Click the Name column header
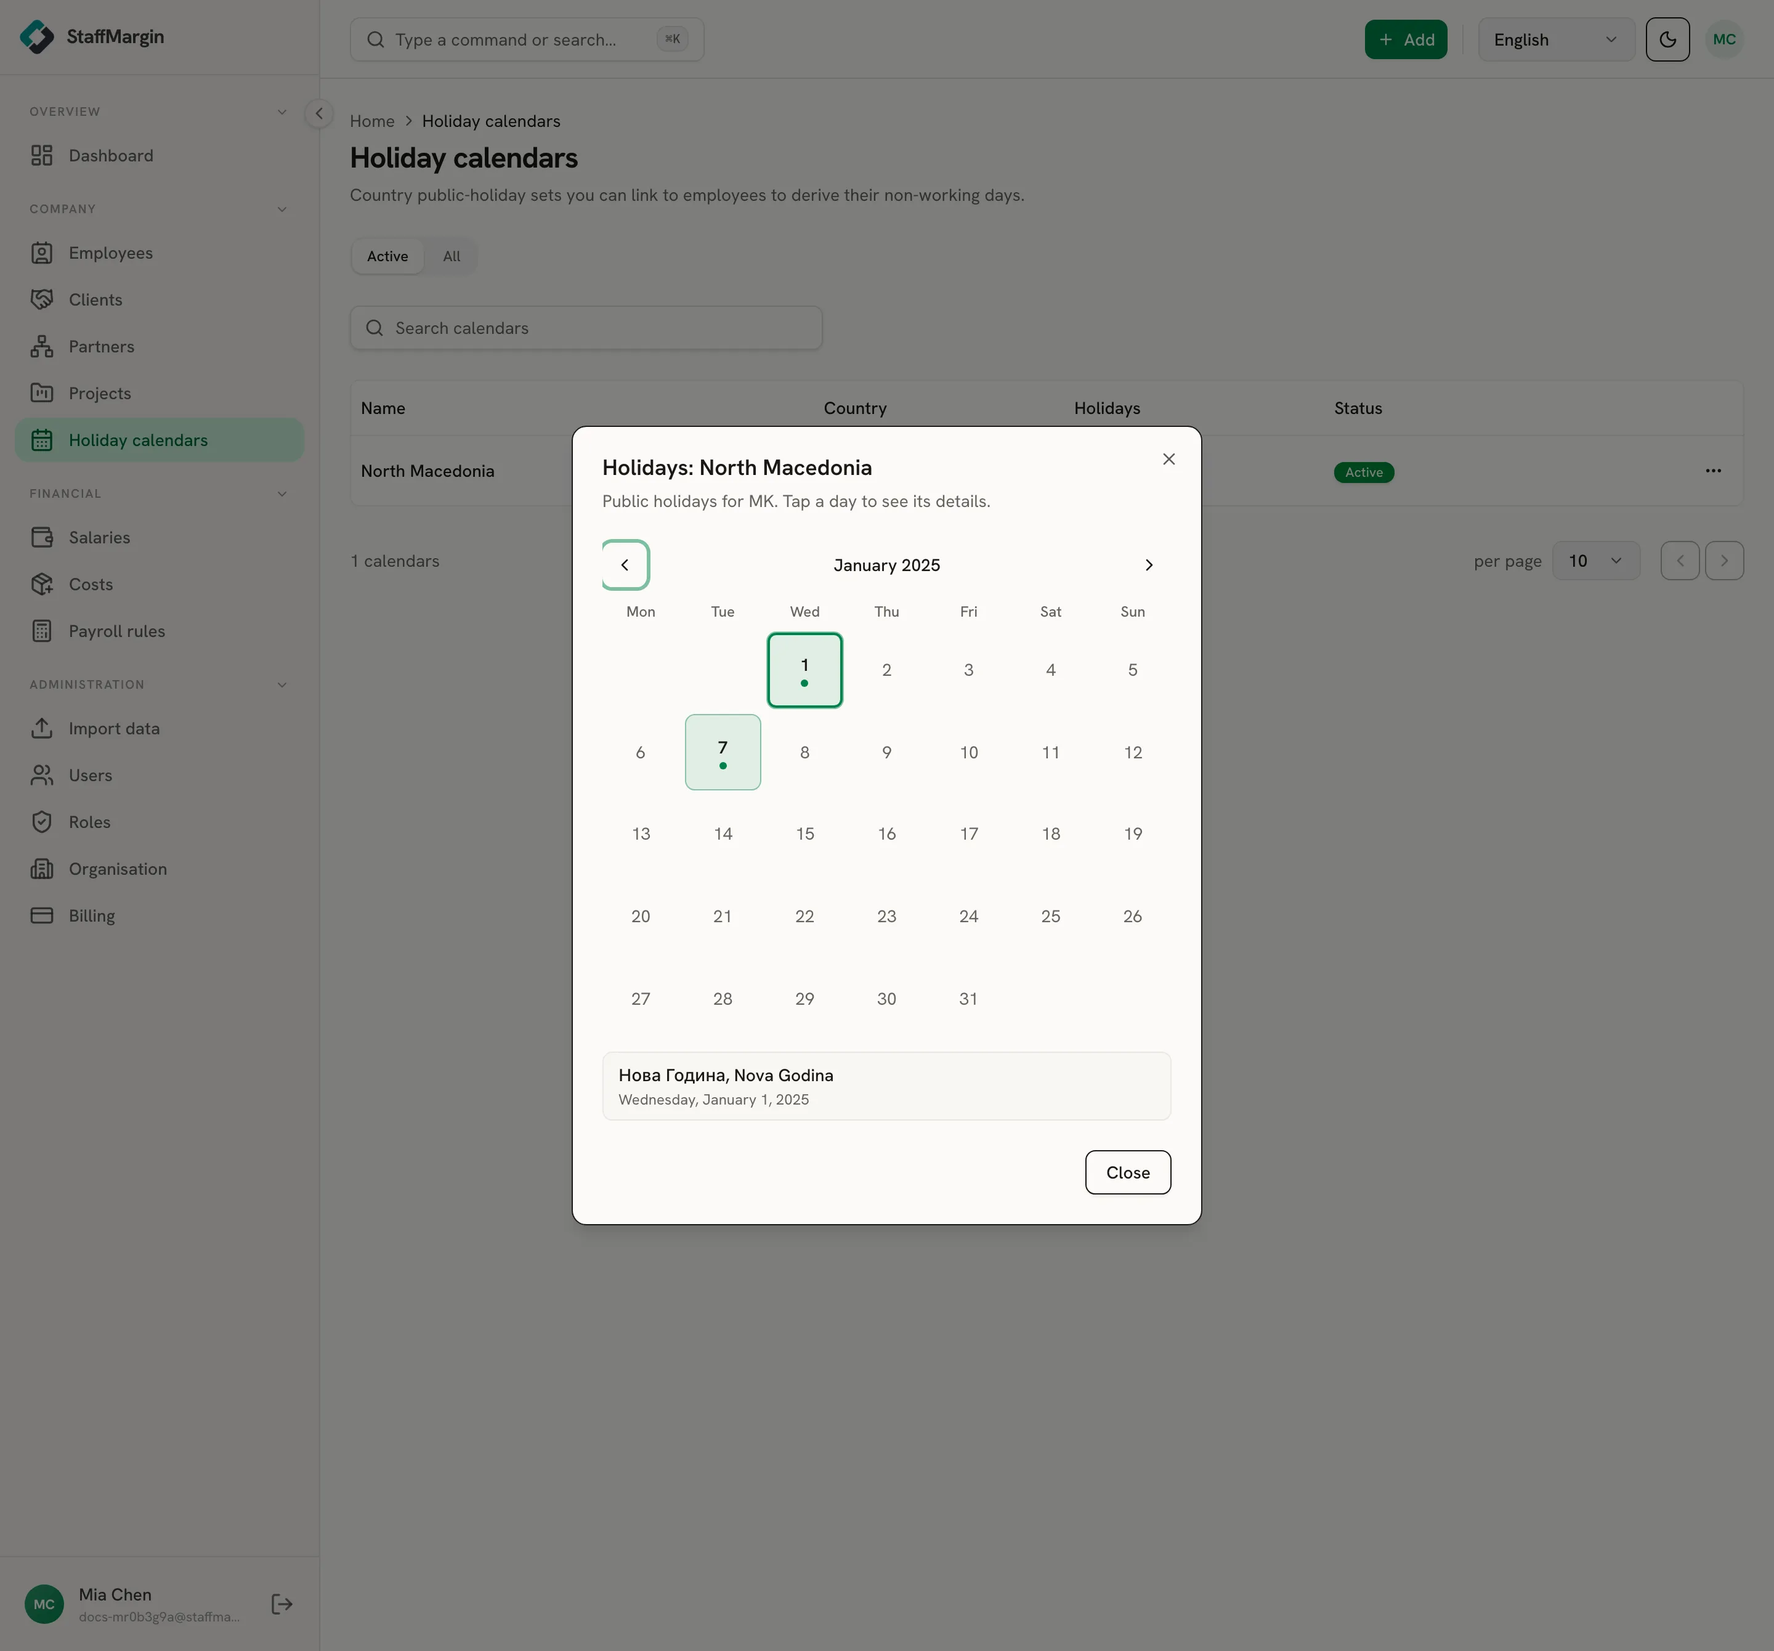Viewport: 1774px width, 1651px height. click(x=383, y=408)
